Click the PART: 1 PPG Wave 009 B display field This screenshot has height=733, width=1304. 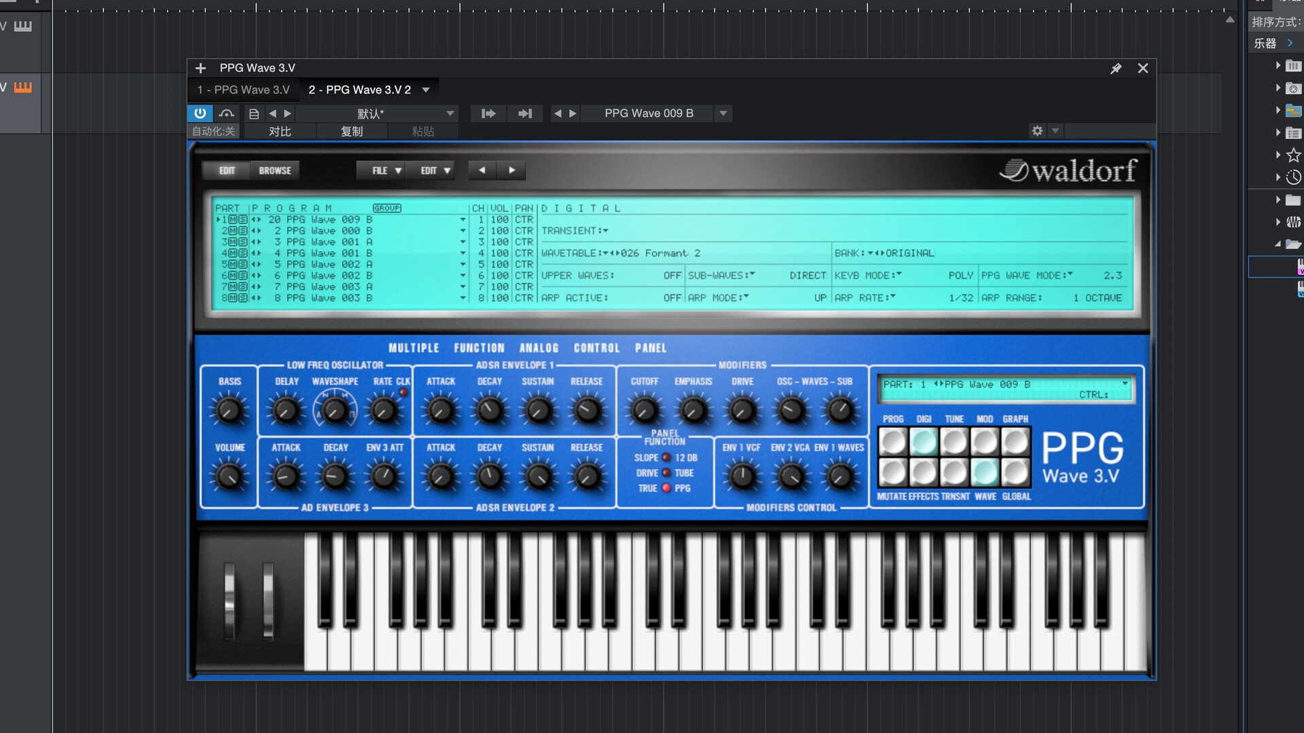click(1005, 389)
